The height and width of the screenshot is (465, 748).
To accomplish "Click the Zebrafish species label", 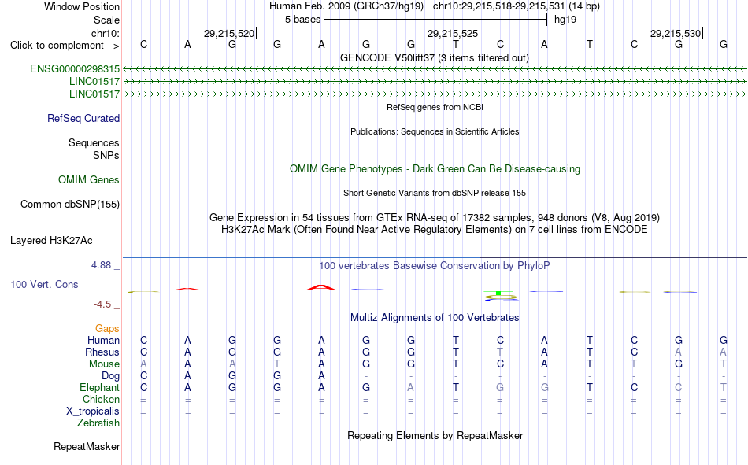I will click(98, 423).
